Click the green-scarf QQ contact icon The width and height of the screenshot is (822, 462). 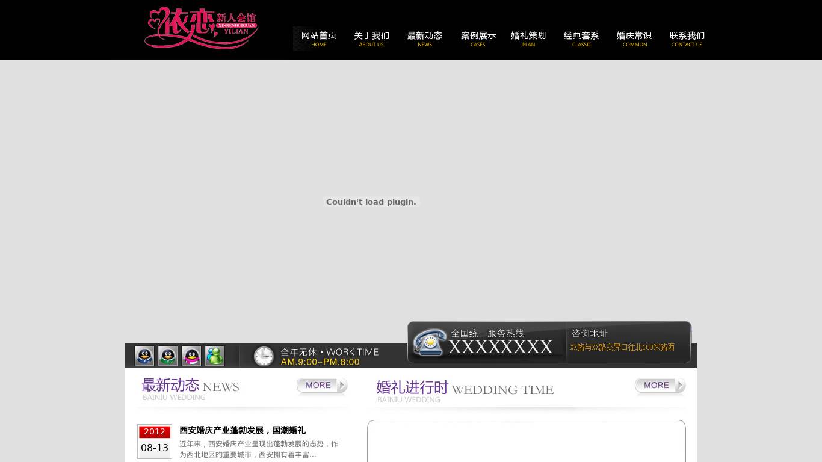coord(167,356)
